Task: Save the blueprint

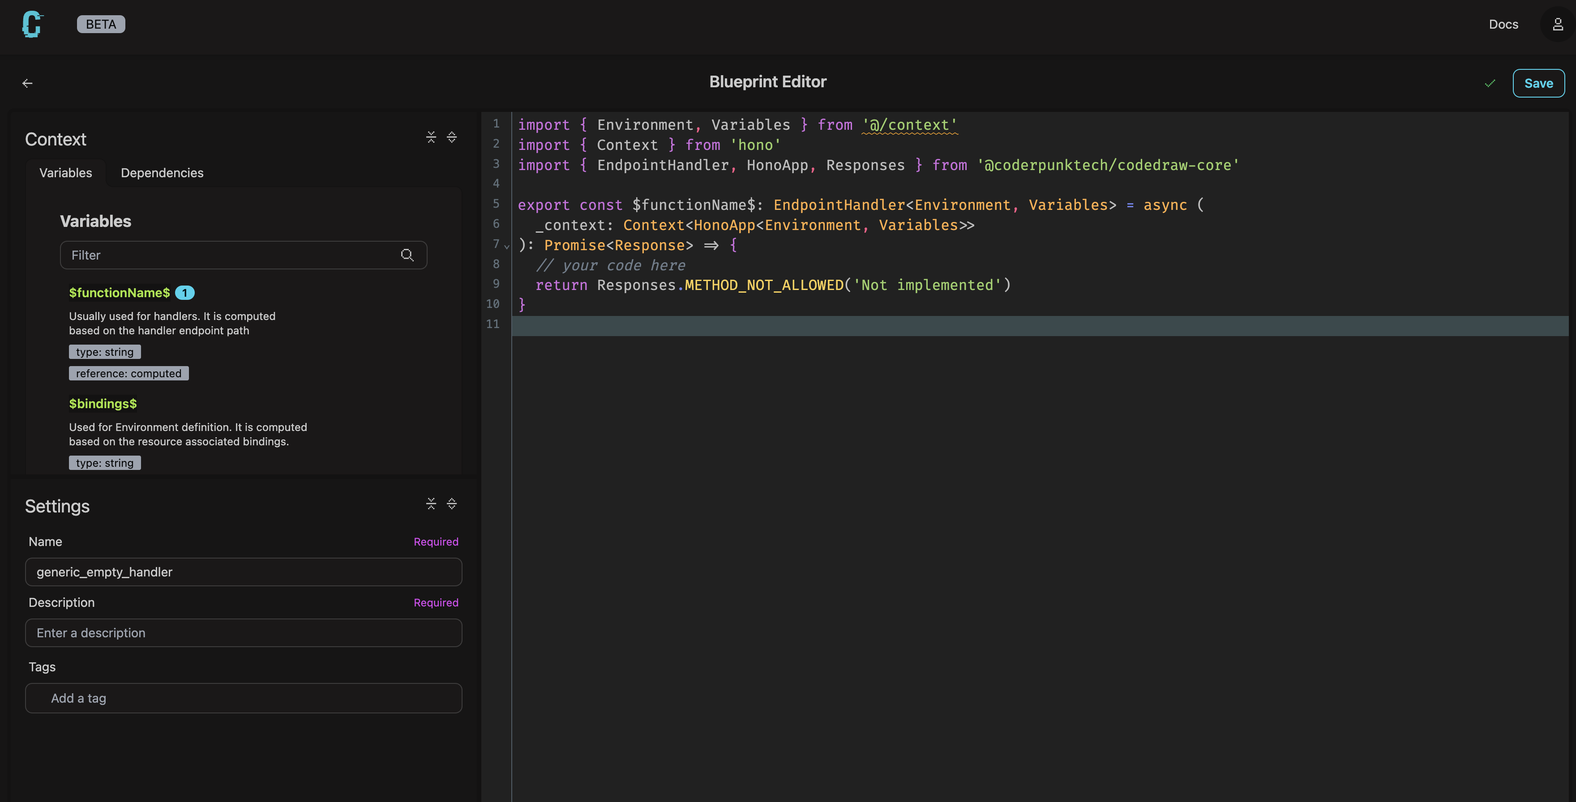Action: [x=1539, y=83]
